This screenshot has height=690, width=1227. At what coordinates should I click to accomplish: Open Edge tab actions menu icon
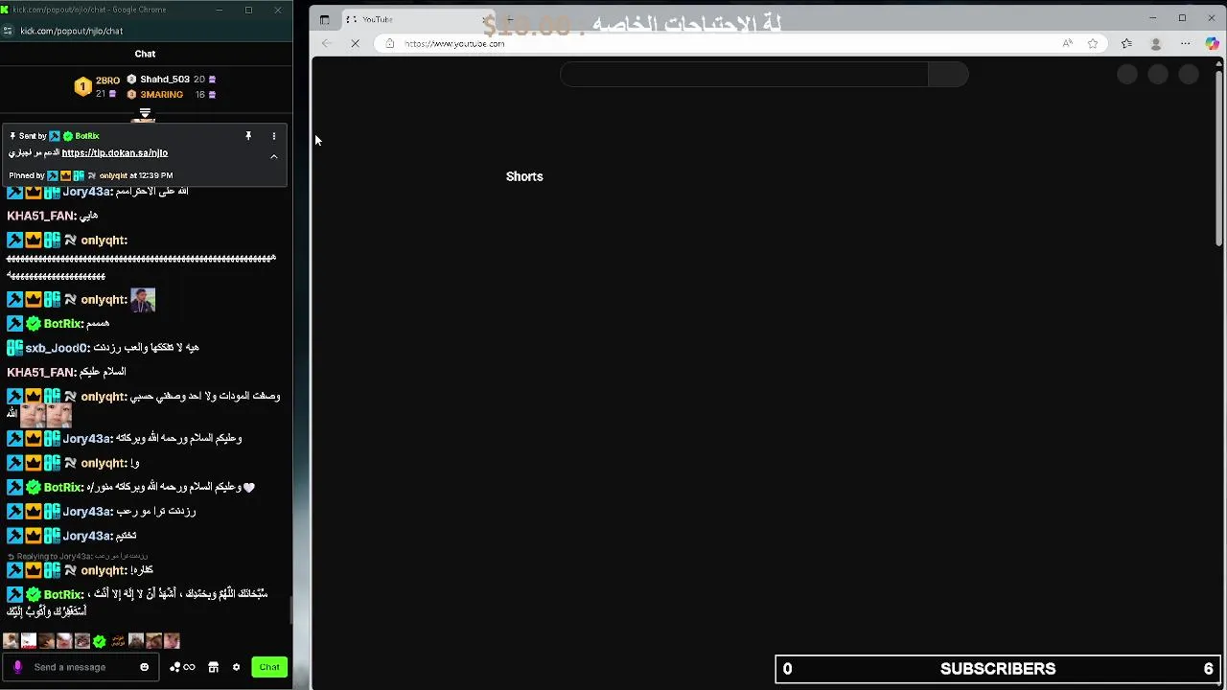[x=324, y=19]
